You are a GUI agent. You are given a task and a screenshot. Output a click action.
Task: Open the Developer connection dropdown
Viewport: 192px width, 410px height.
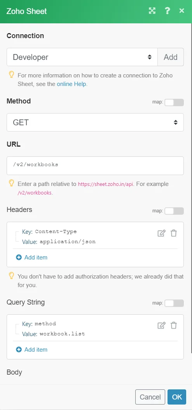[82, 57]
